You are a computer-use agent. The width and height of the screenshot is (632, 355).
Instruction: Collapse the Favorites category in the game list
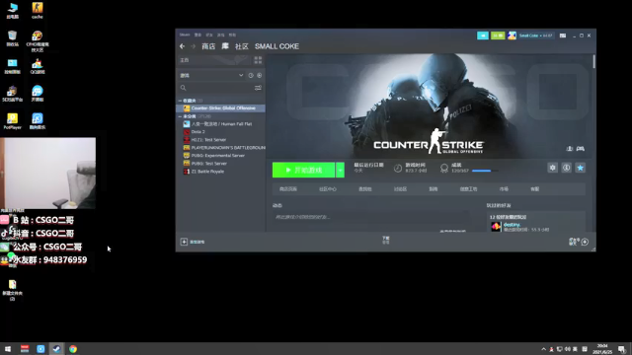point(180,101)
